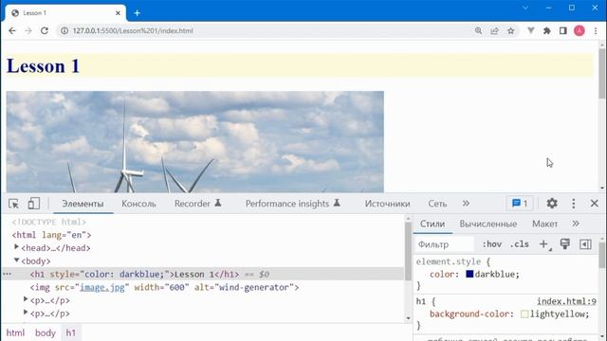Switch to the Источники tab
The height and width of the screenshot is (341, 607).
tap(387, 204)
